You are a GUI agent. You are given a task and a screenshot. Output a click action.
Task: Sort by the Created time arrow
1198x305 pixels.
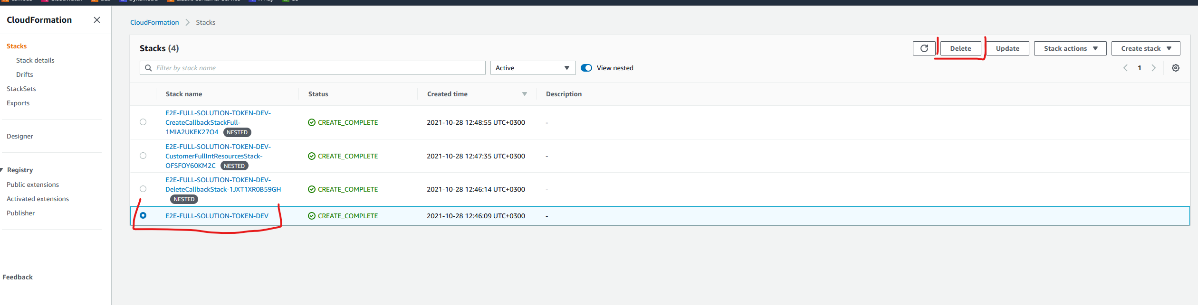525,94
